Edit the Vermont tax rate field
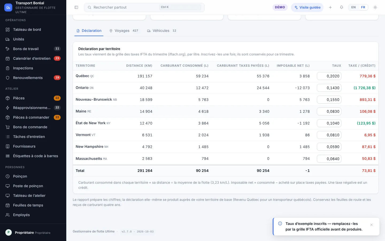This screenshot has height=241, width=385. [x=329, y=135]
